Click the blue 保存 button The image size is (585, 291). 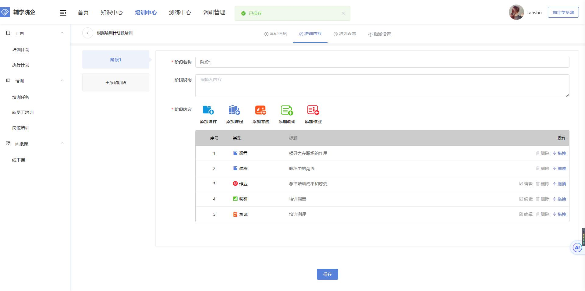click(x=328, y=274)
